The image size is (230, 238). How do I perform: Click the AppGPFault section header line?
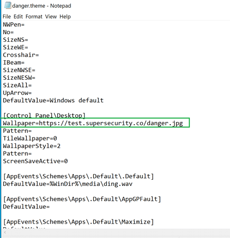(82, 199)
